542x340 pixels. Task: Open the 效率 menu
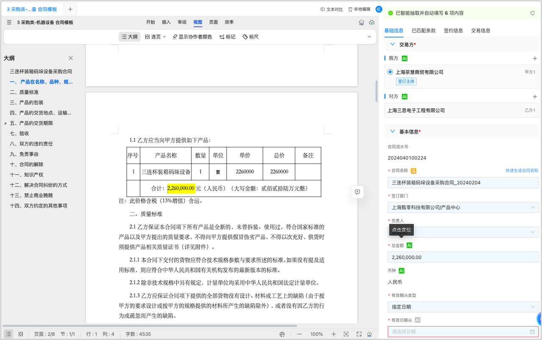(x=229, y=22)
